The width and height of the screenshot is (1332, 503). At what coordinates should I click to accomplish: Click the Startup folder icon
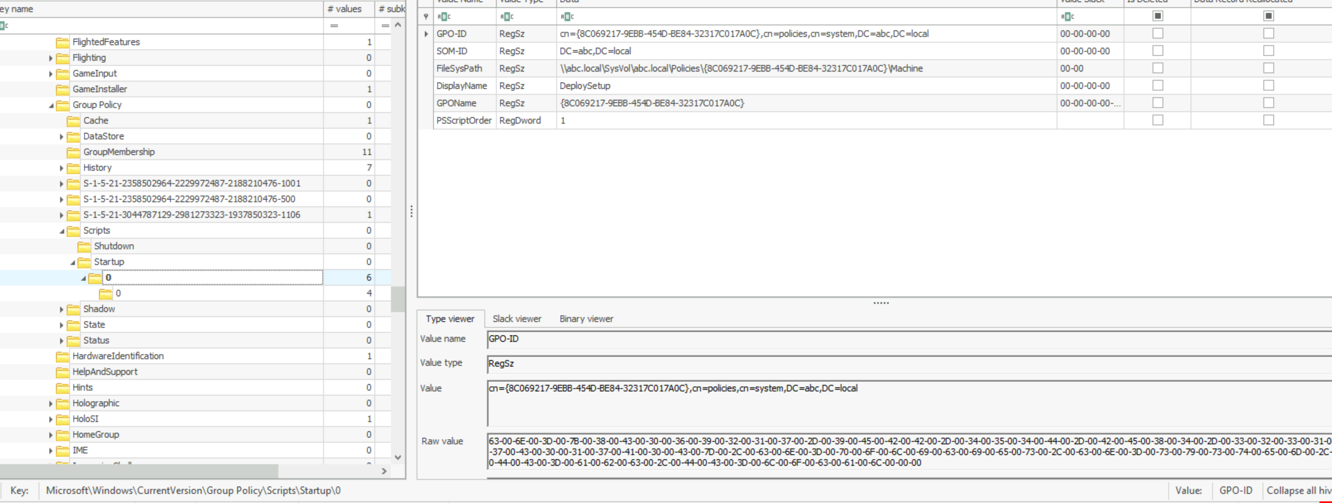84,262
